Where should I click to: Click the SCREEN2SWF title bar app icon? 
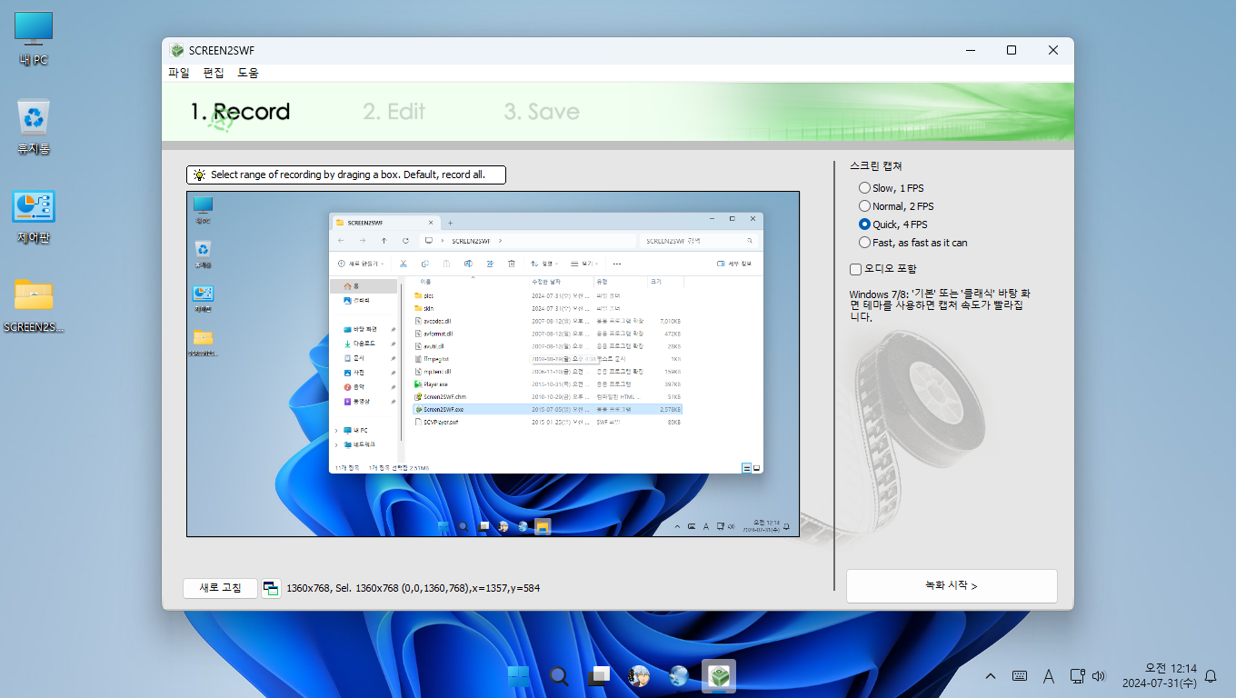coord(177,50)
